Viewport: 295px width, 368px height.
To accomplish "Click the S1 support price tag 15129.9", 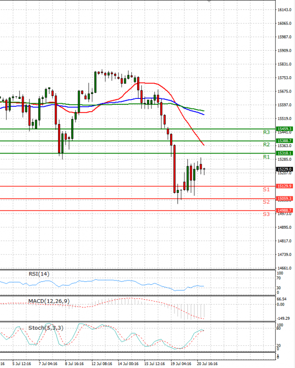I will (284, 186).
